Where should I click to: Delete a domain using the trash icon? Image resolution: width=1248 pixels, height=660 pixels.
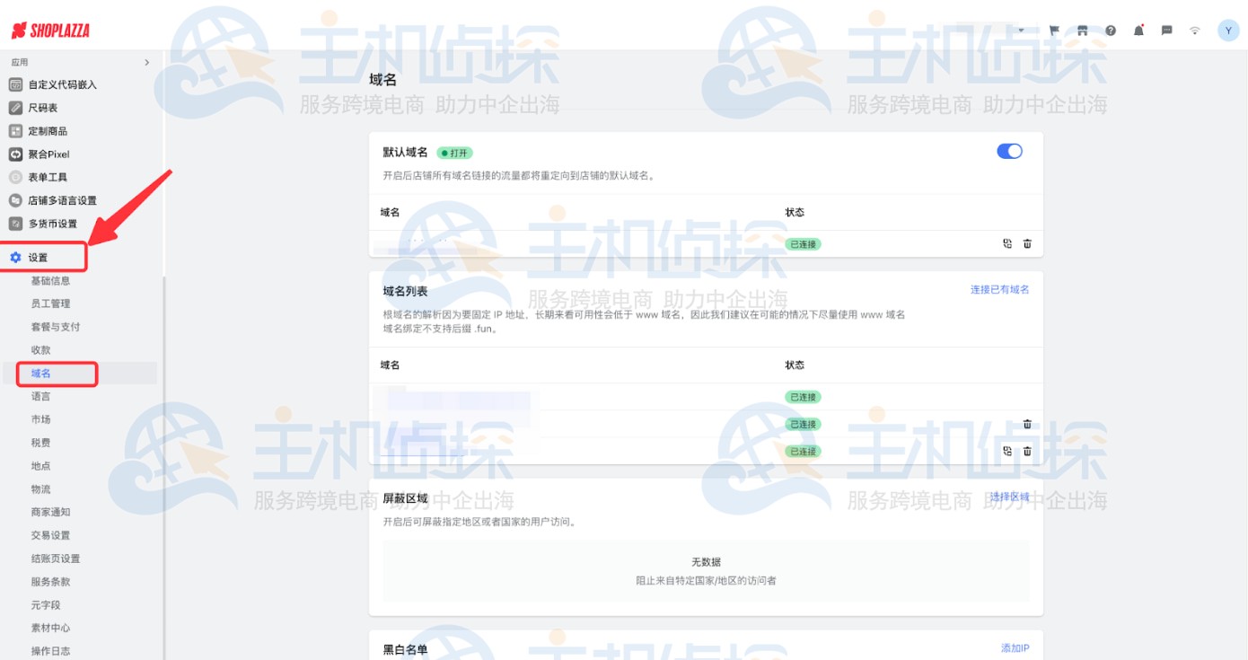click(1027, 243)
